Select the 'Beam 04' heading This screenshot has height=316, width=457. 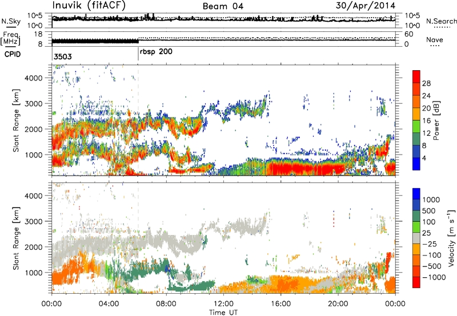click(223, 6)
